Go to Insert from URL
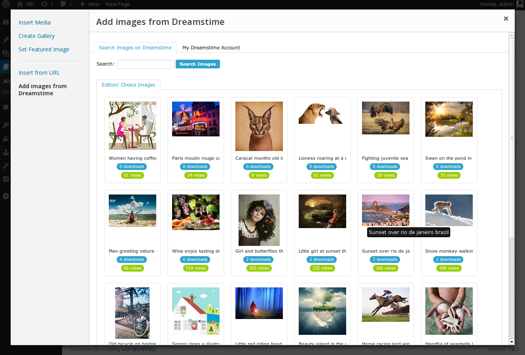Viewport: 525px width, 355px height. coord(39,73)
